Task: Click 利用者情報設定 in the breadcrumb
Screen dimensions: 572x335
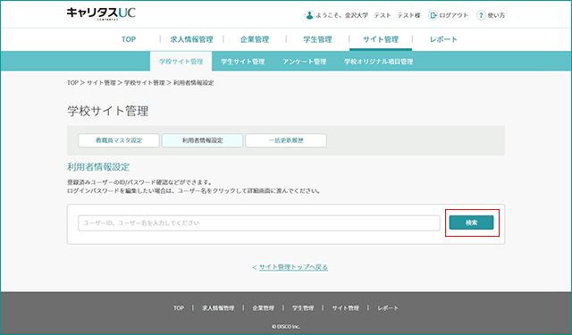Action: coord(193,83)
